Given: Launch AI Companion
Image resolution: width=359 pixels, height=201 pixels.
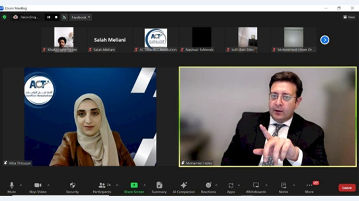Looking at the screenshot, I should (184, 187).
